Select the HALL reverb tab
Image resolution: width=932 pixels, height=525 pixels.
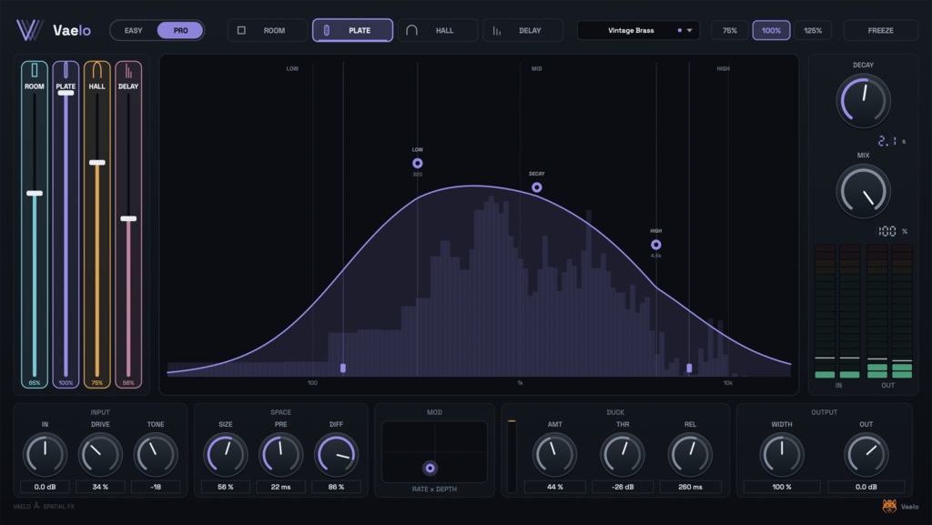point(438,30)
